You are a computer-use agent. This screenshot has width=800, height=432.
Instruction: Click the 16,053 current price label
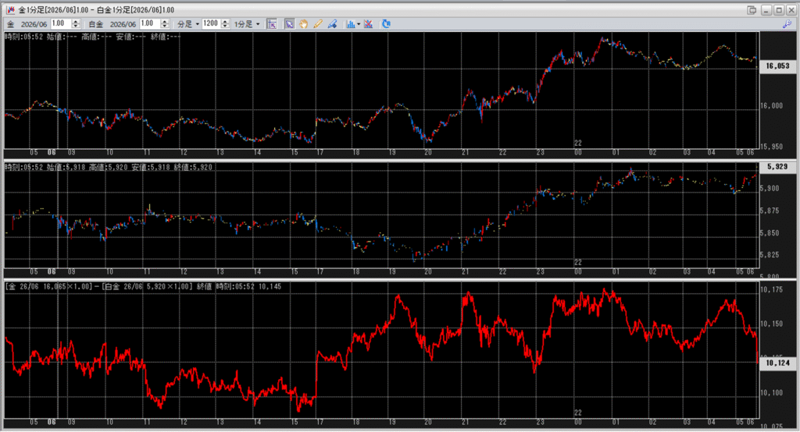[x=777, y=66]
